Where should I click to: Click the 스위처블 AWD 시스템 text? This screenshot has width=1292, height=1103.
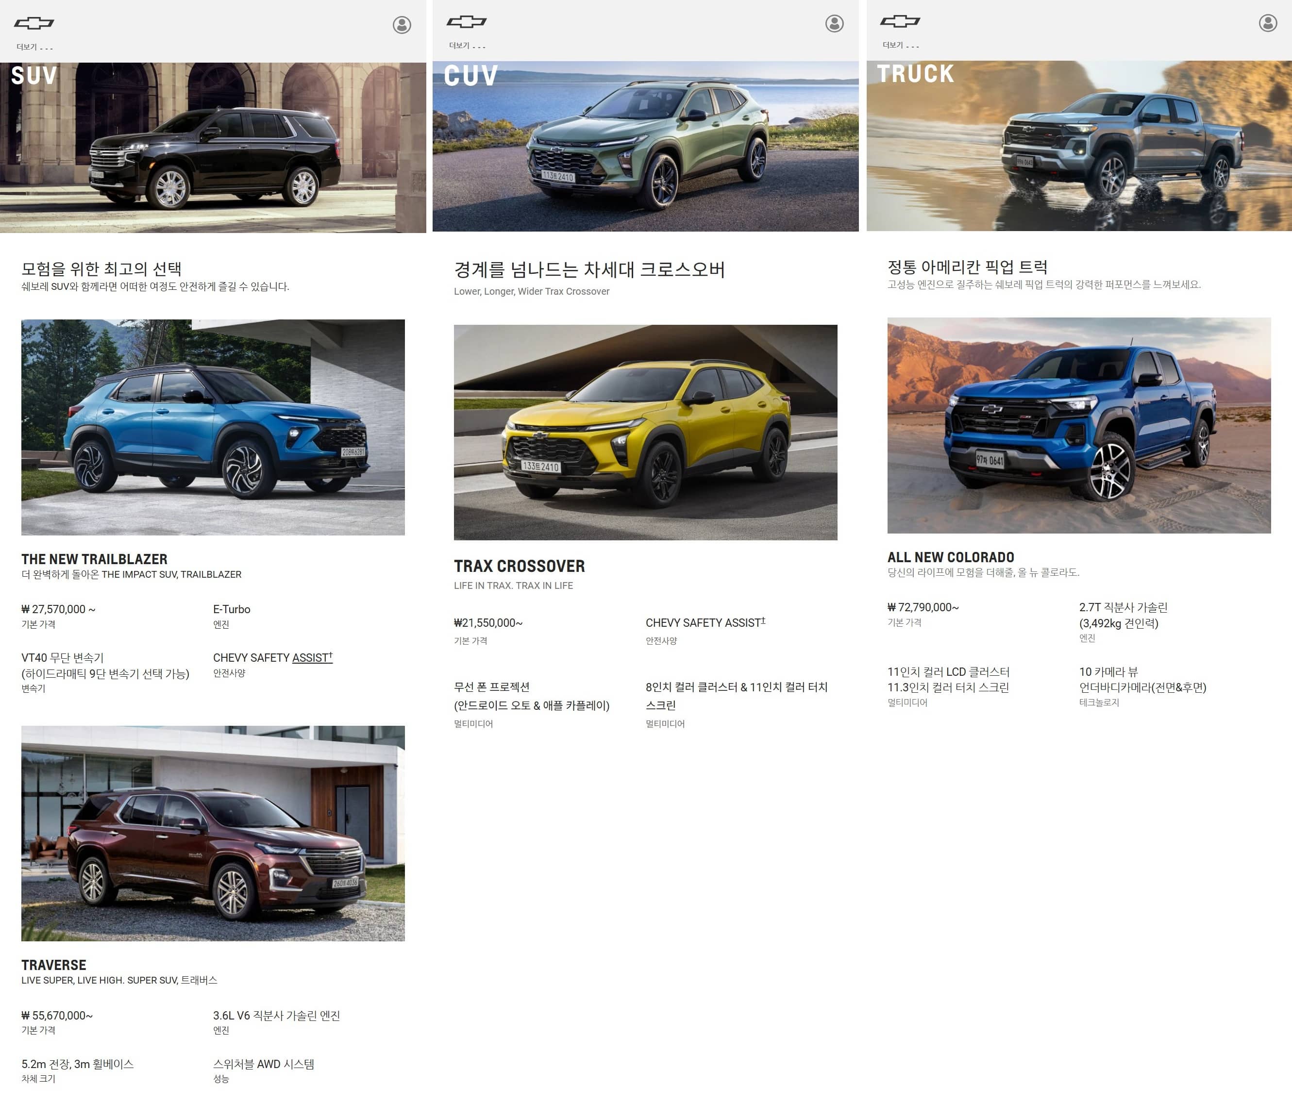264,1064
